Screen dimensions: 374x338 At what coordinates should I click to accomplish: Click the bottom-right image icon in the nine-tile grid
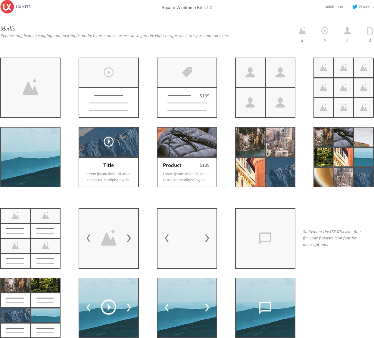(x=364, y=108)
